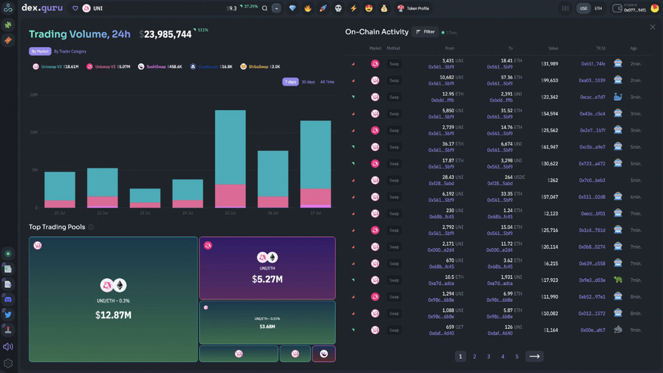The width and height of the screenshot is (663, 373).
Task: Open the puzzle piece icon in the left sidebar
Action: coord(8,25)
